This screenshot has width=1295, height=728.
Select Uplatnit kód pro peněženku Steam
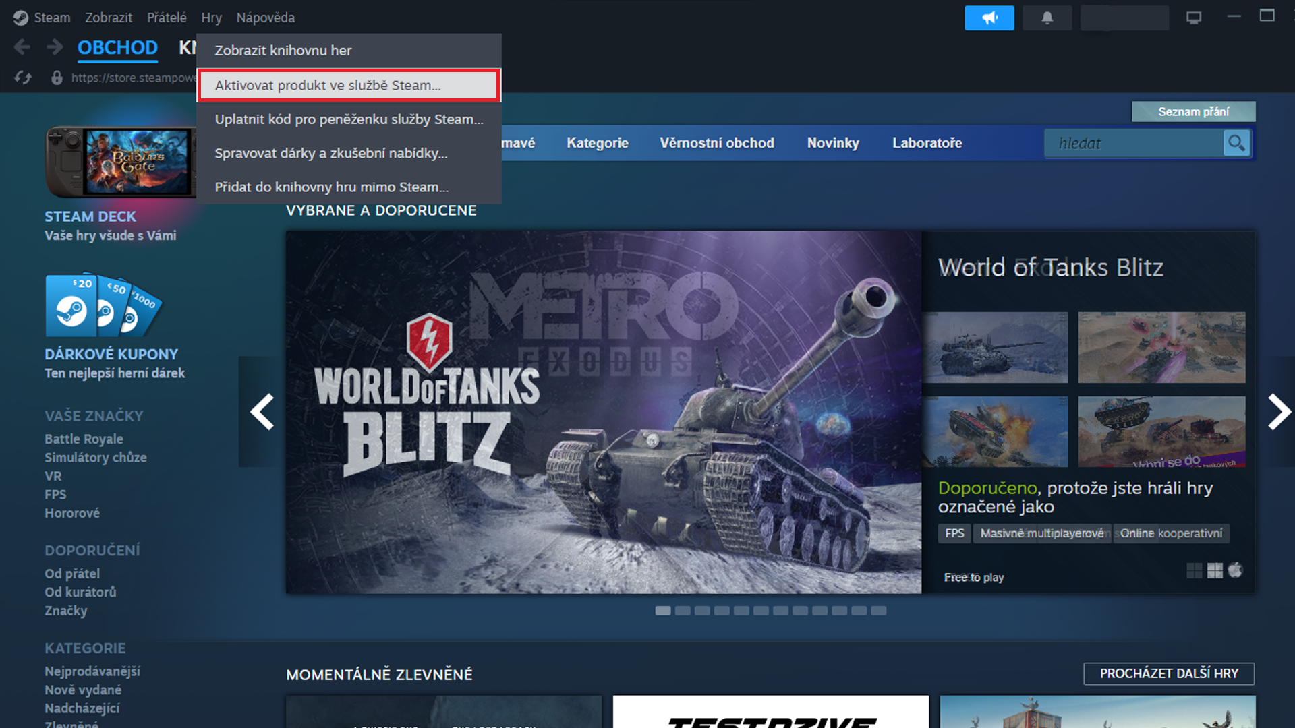click(349, 119)
